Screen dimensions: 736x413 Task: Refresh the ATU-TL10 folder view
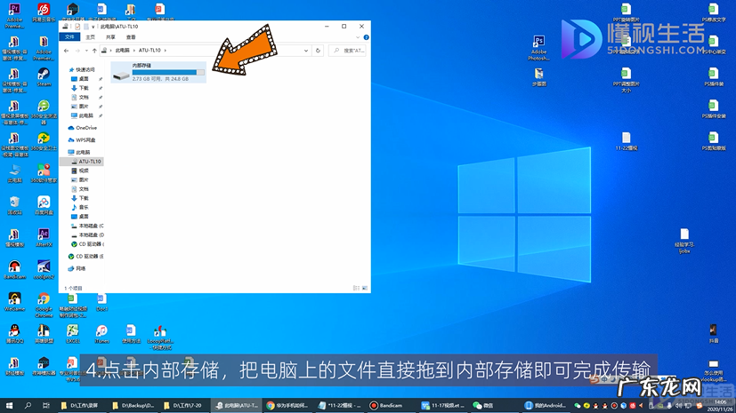318,51
